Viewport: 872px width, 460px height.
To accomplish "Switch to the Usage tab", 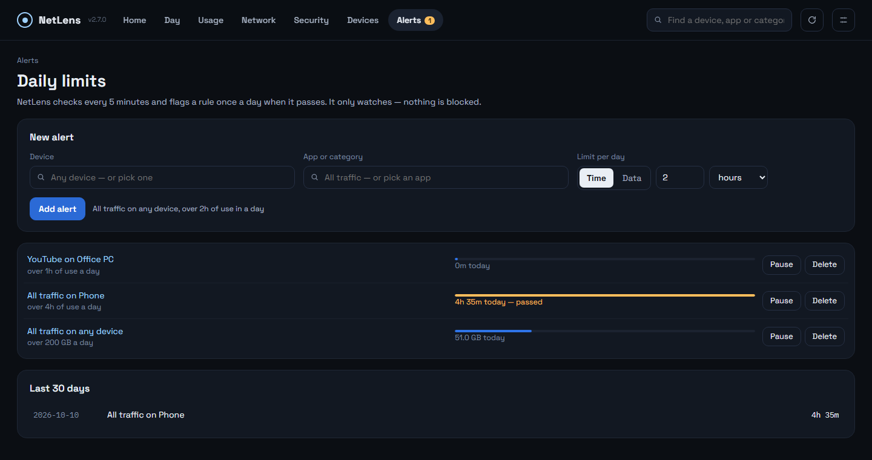I will (211, 20).
